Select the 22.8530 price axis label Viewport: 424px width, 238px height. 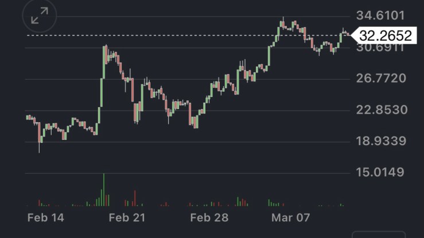tap(381, 110)
